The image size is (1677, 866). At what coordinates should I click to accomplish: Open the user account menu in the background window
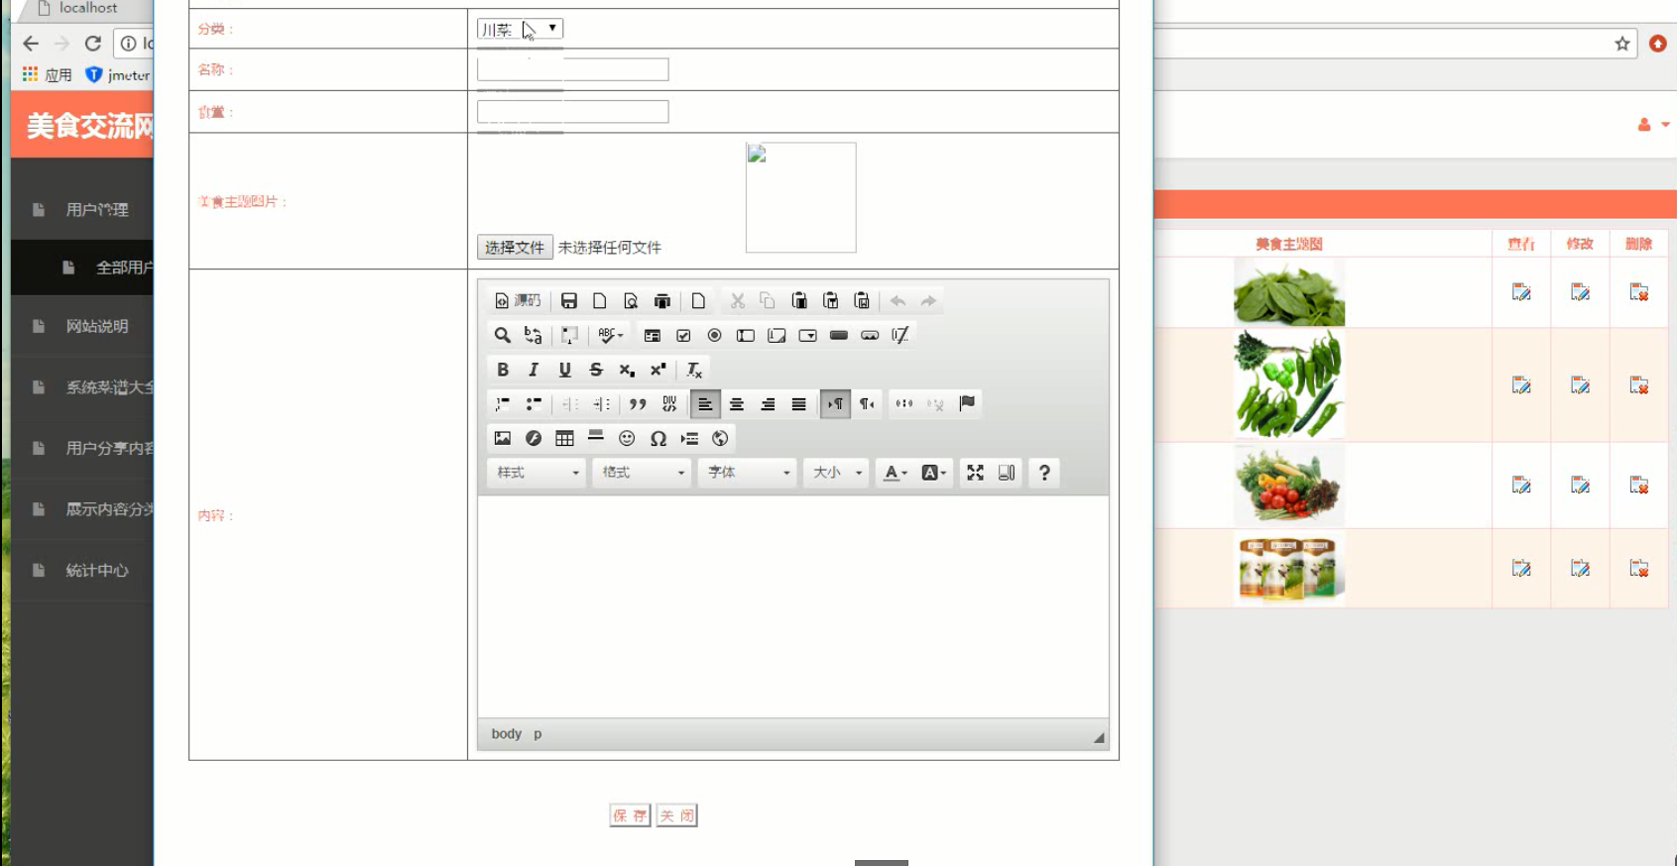click(1652, 125)
